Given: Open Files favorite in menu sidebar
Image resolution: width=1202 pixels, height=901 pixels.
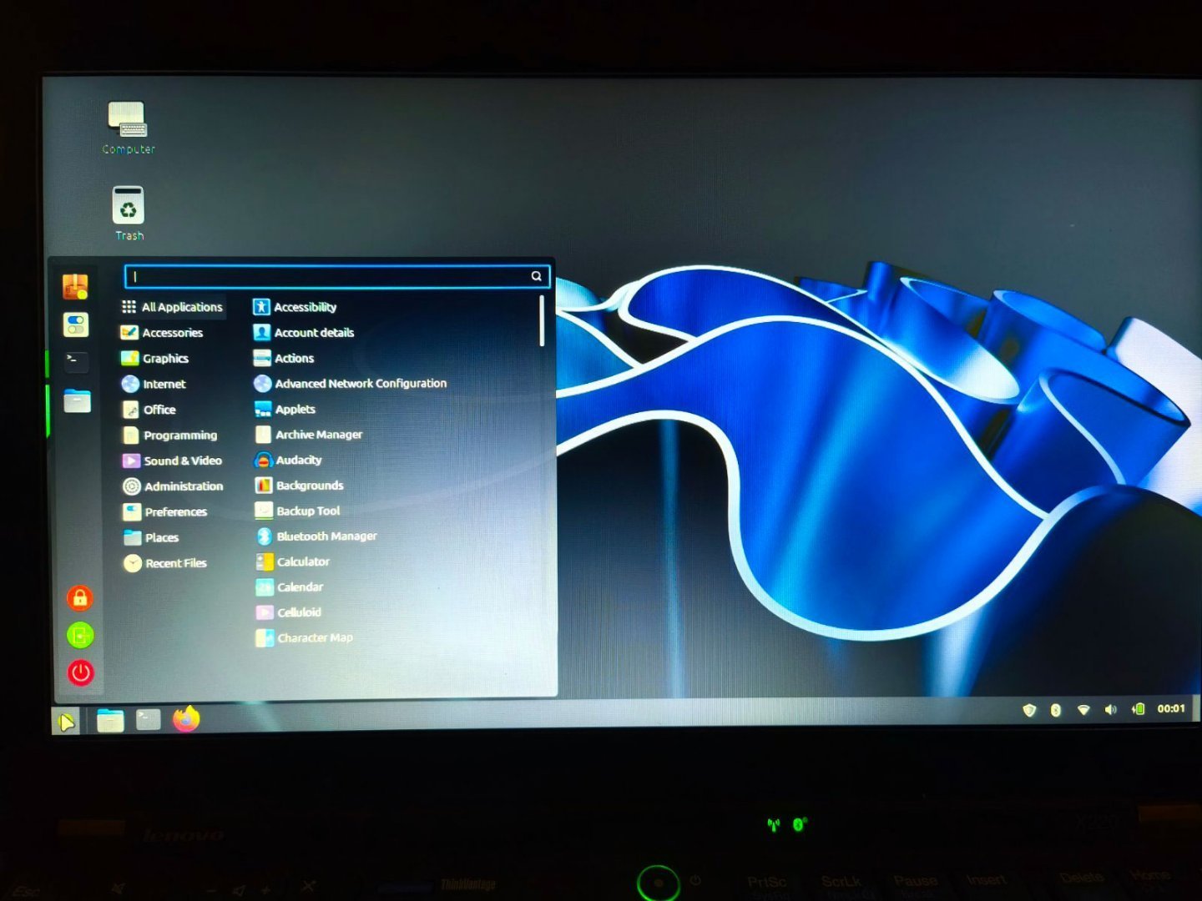Looking at the screenshot, I should [77, 400].
